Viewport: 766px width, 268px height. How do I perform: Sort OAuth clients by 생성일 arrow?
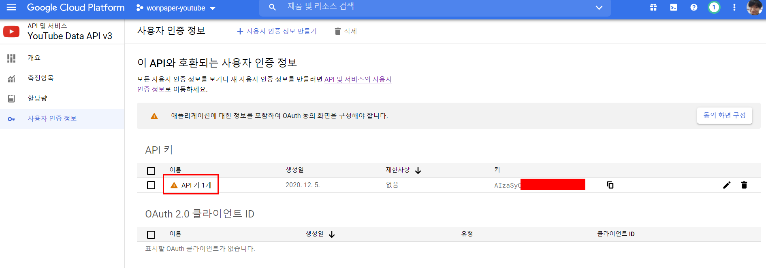[x=332, y=234]
